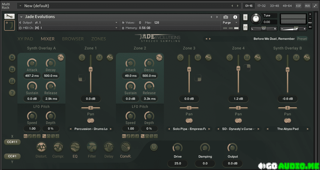
Task: Click the Jade Evolutions instrument logo icon
Action: [9, 25]
